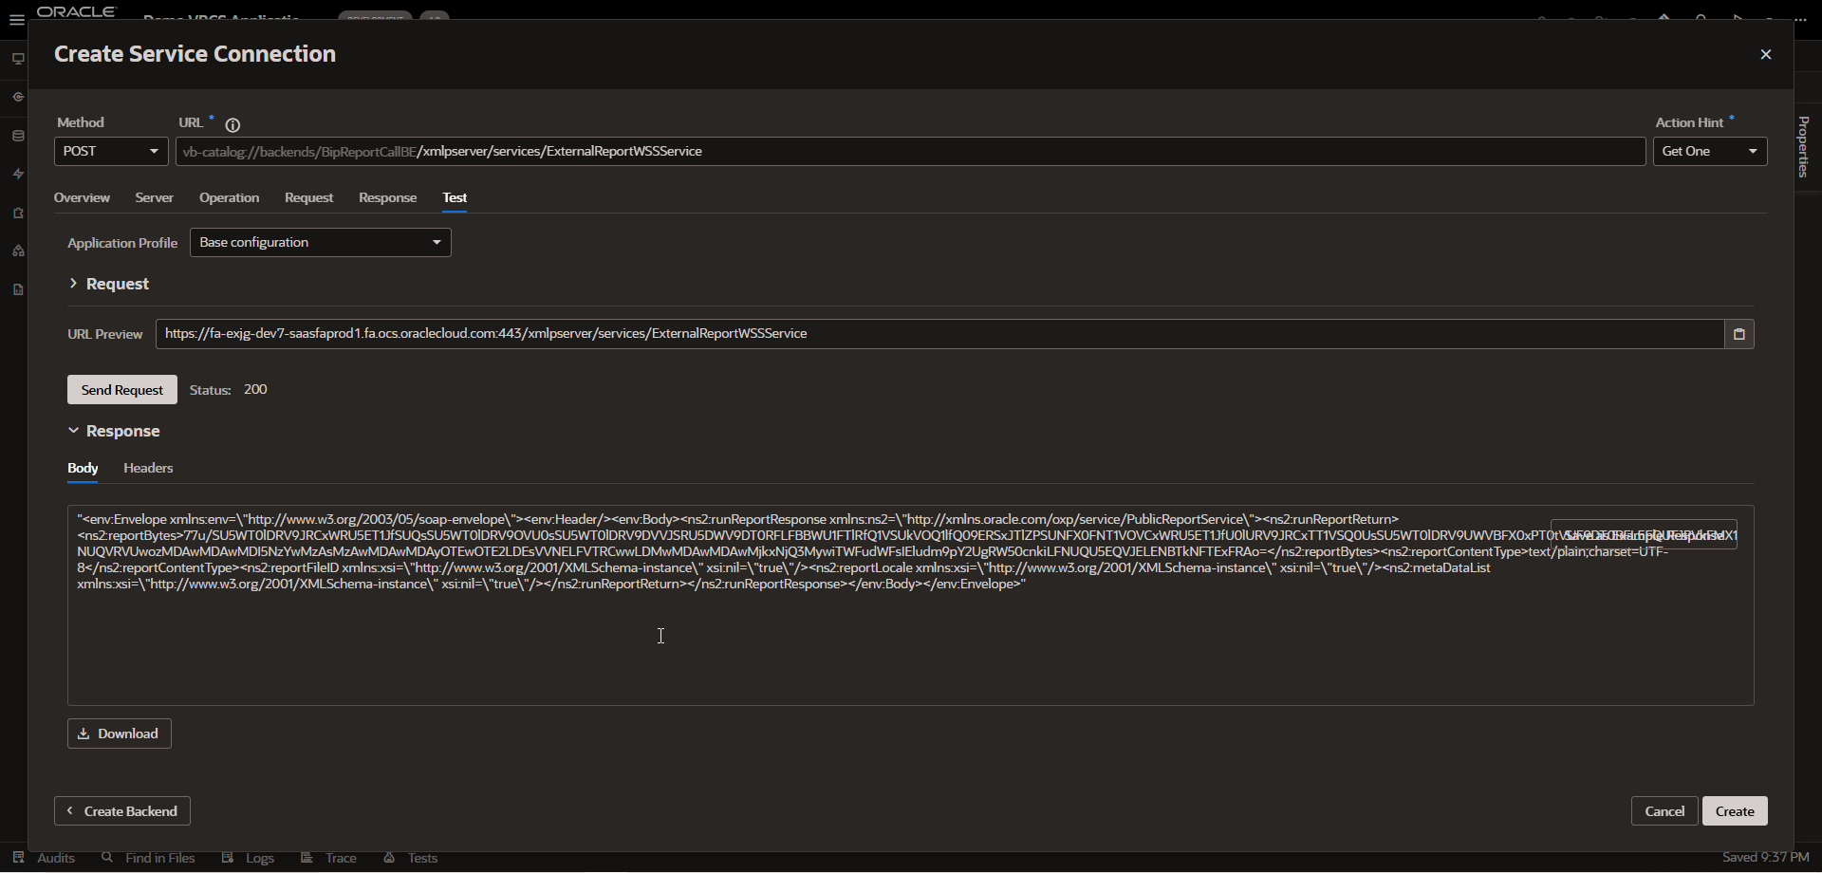The height and width of the screenshot is (873, 1822).
Task: Switch to the Overview tab
Action: 82,197
